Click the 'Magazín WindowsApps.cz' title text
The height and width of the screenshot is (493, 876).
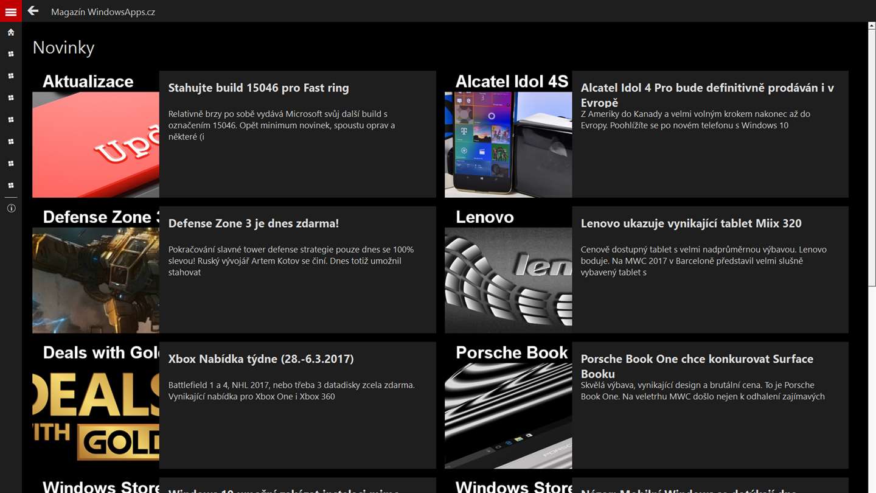pos(103,12)
